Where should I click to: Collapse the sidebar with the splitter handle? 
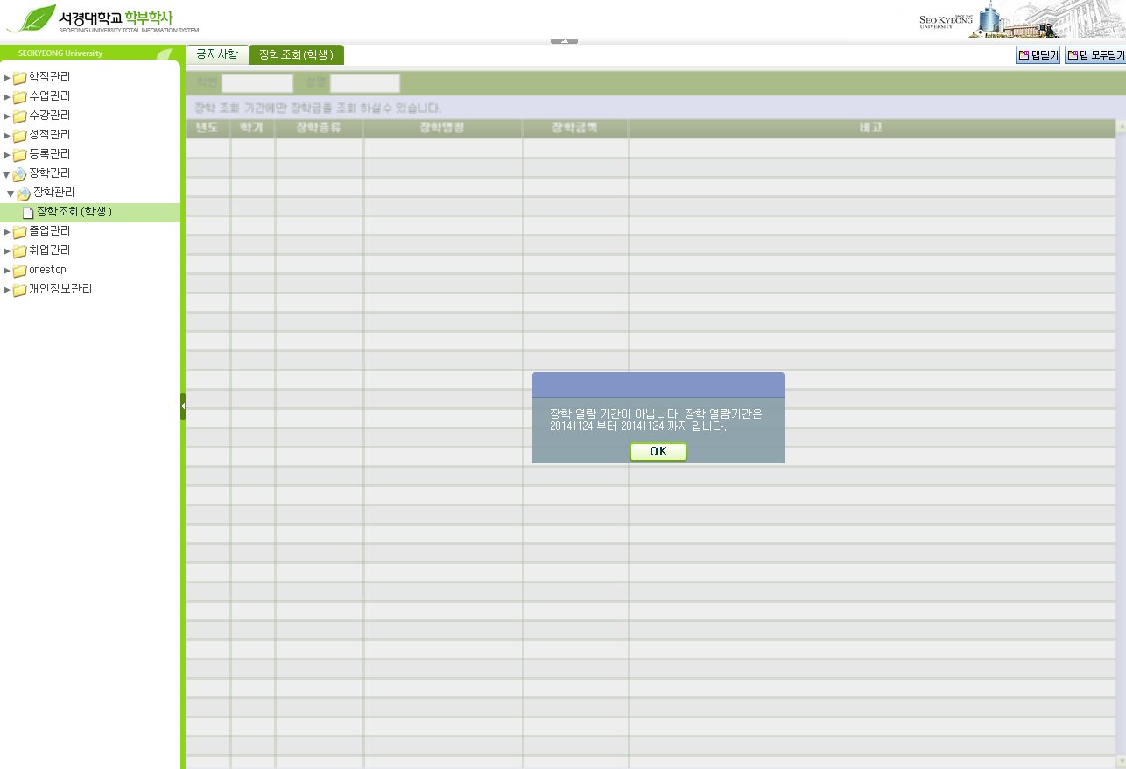click(183, 406)
